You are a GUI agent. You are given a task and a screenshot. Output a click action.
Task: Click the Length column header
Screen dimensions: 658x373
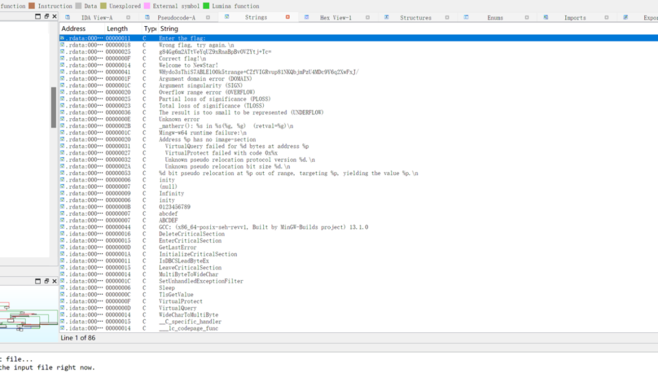[x=117, y=28]
